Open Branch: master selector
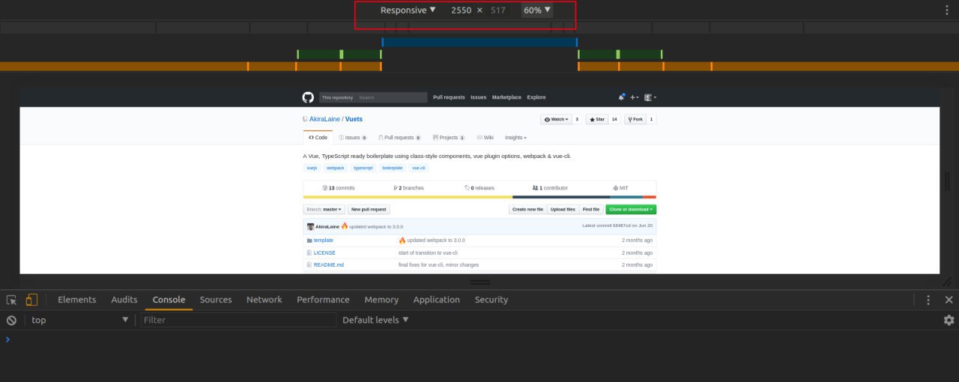Image resolution: width=959 pixels, height=382 pixels. tap(324, 210)
